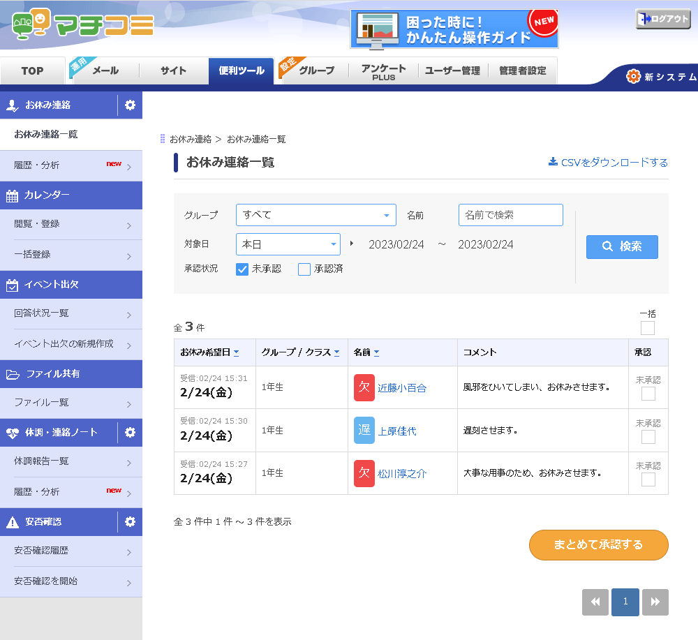Open 松川淳之介 name link
The width and height of the screenshot is (698, 640).
(x=402, y=474)
